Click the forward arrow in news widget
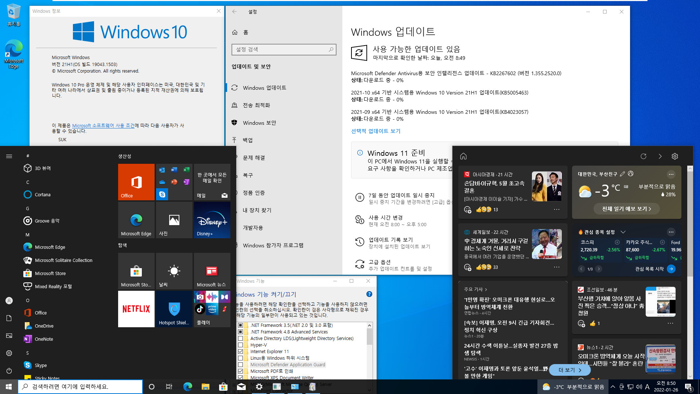The height and width of the screenshot is (394, 700). pos(660,156)
